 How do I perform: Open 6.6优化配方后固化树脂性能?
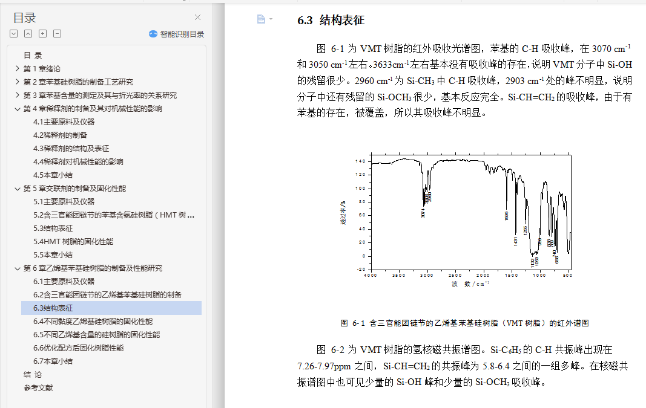78,348
